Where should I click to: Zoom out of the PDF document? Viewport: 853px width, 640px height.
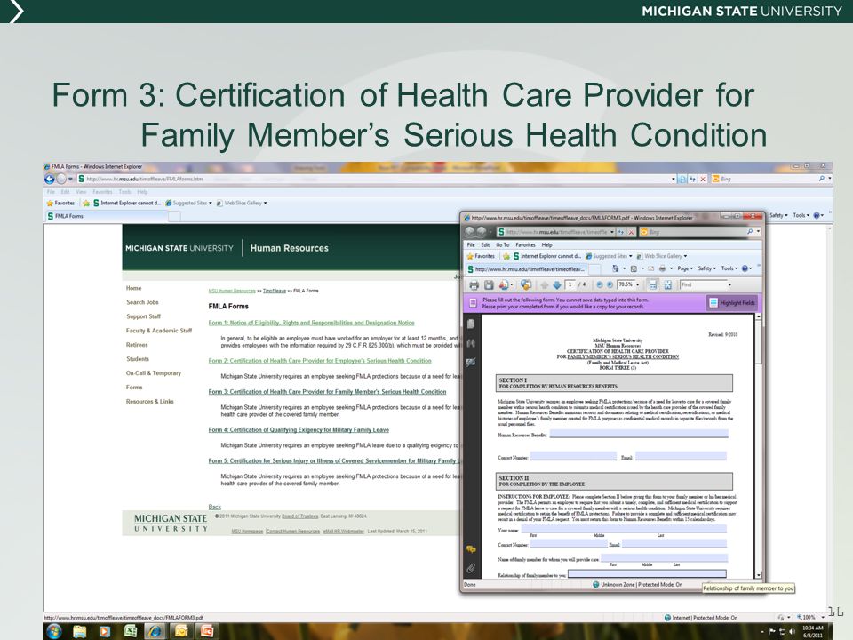coord(599,284)
